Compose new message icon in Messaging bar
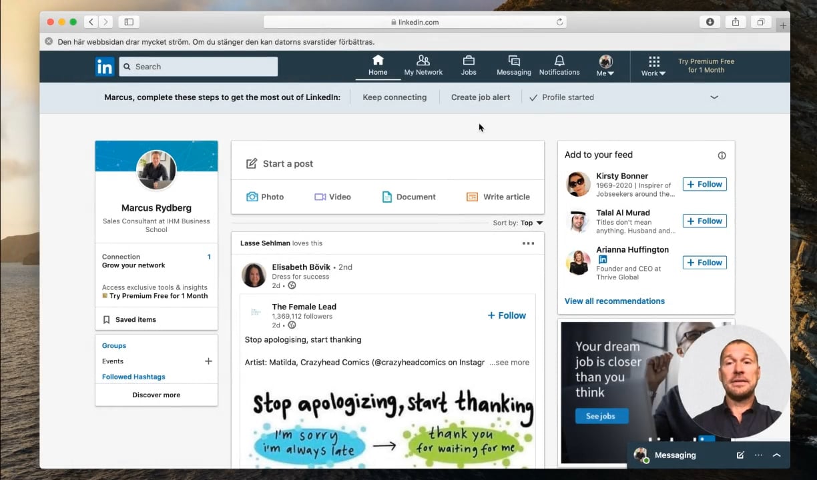This screenshot has width=817, height=480. coord(740,455)
